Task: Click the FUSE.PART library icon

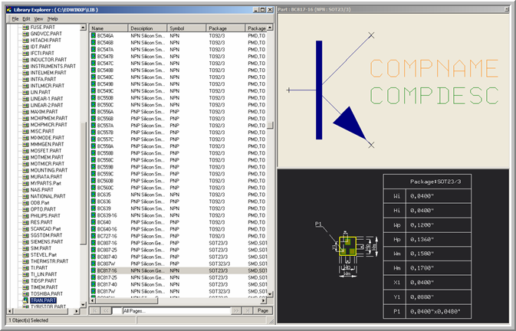Action: [x=25, y=28]
